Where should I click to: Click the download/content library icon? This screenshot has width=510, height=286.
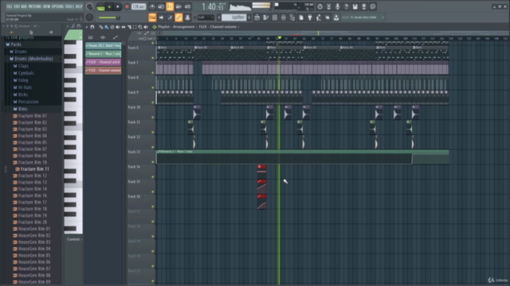(336, 17)
